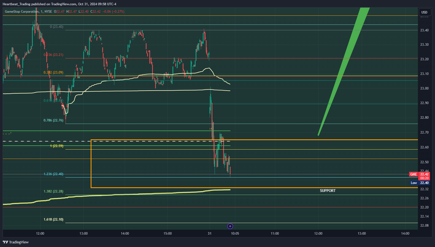Click the 15:00 time axis label
This screenshot has width=435, height=247.
[x=167, y=234]
